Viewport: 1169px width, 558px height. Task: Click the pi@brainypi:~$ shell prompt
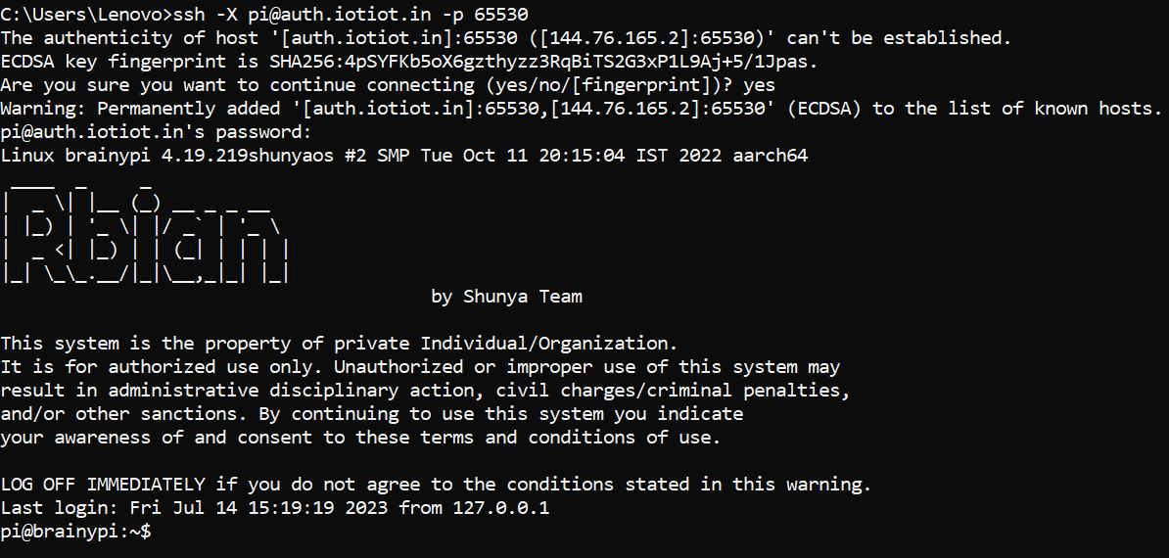click(75, 532)
